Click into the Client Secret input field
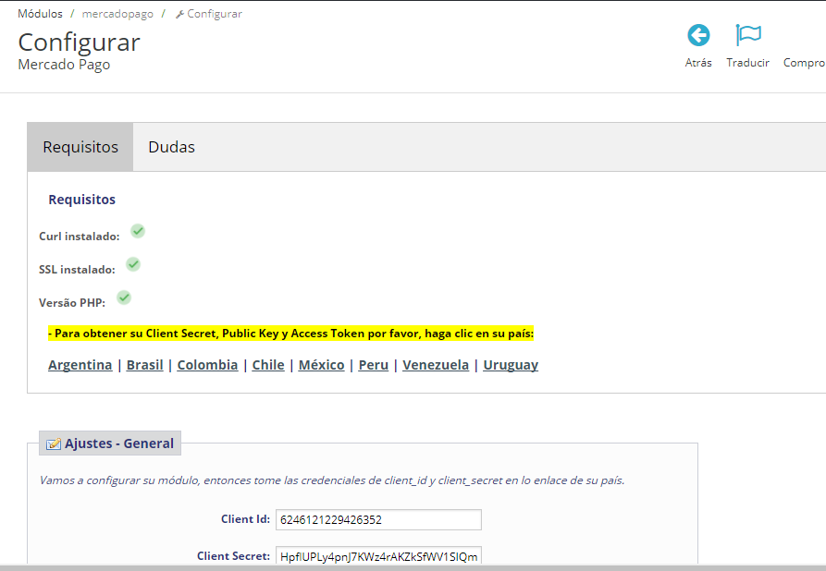This screenshot has width=826, height=571. tap(378, 555)
